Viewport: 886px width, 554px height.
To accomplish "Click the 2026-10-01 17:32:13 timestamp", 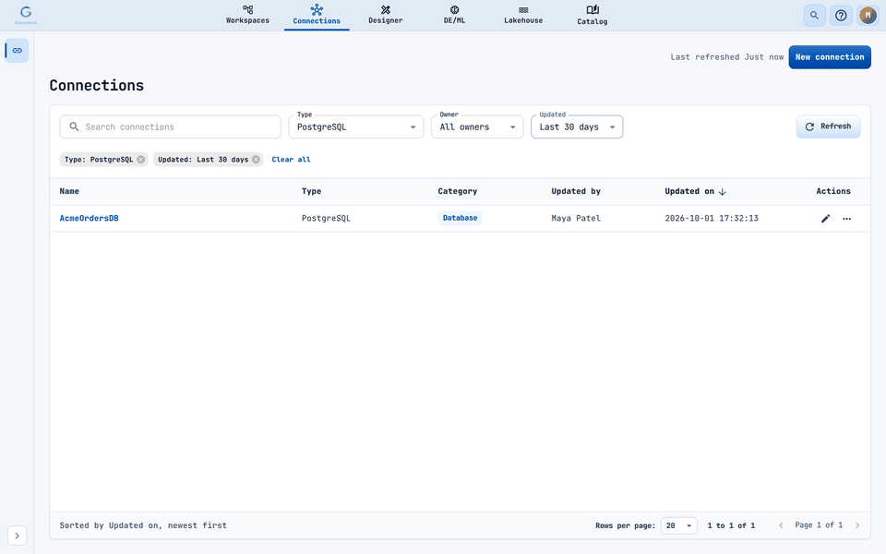I will [712, 218].
